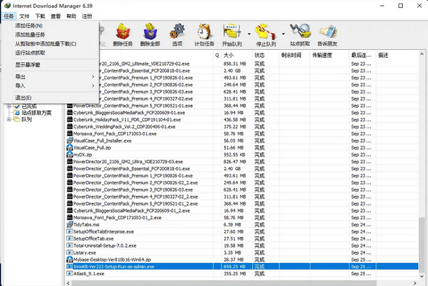
Task: Click the IDM application icon in title bar
Action: pos(7,6)
